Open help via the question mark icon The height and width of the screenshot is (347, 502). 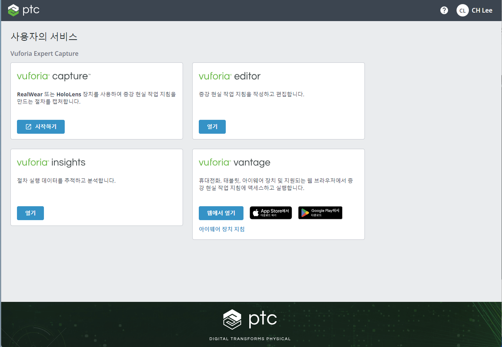(444, 10)
